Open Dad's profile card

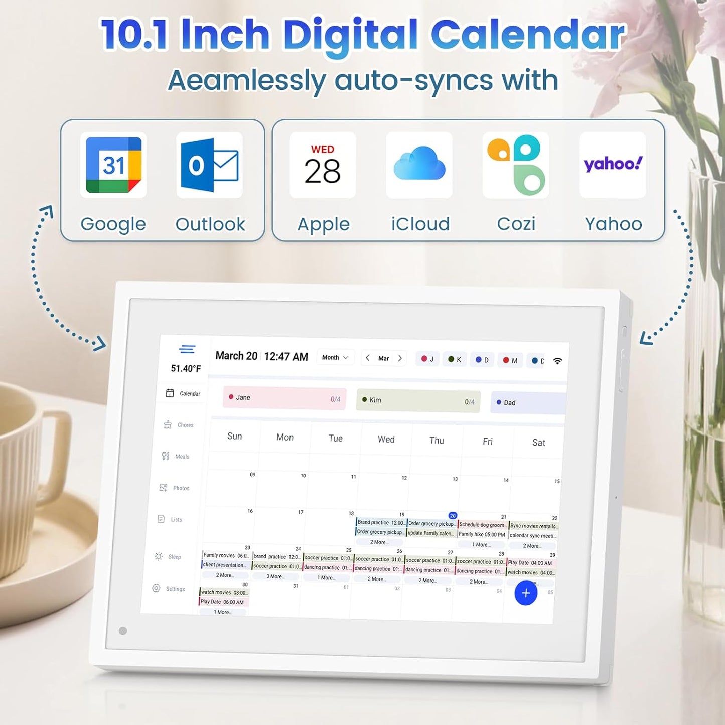click(528, 403)
